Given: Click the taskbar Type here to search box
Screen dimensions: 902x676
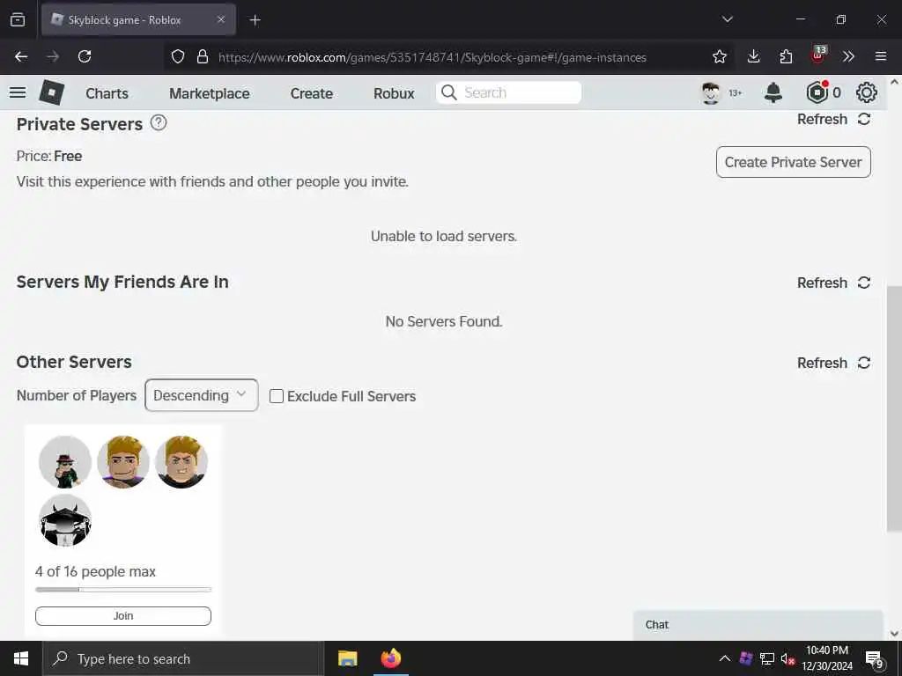Looking at the screenshot, I should (x=183, y=658).
